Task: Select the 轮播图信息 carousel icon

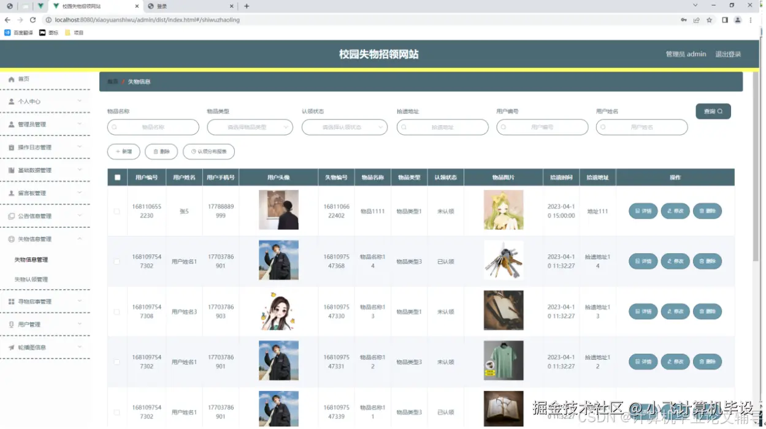Action: click(x=11, y=347)
